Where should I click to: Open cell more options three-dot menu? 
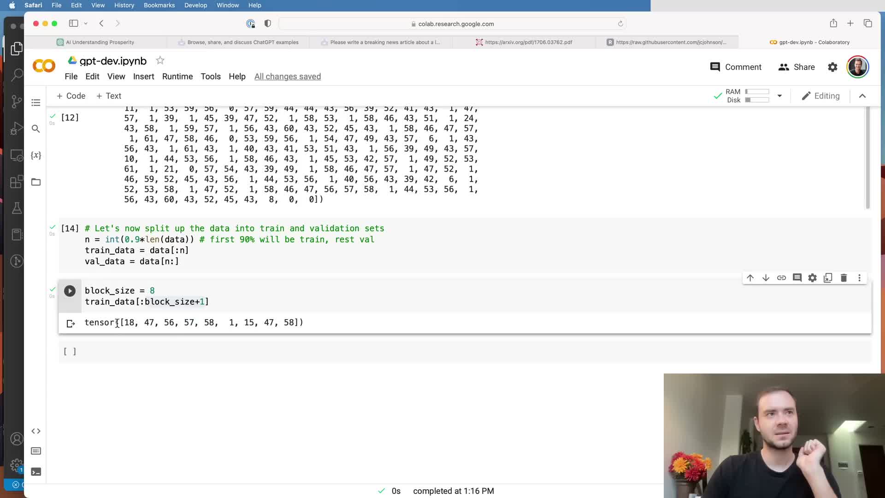pyautogui.click(x=859, y=278)
